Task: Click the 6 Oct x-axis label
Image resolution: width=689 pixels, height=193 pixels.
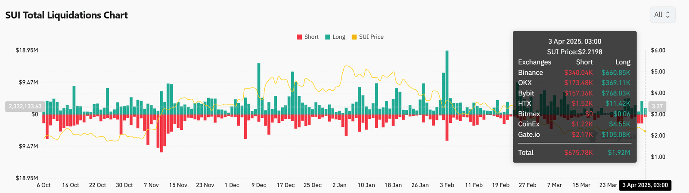Action: point(43,185)
